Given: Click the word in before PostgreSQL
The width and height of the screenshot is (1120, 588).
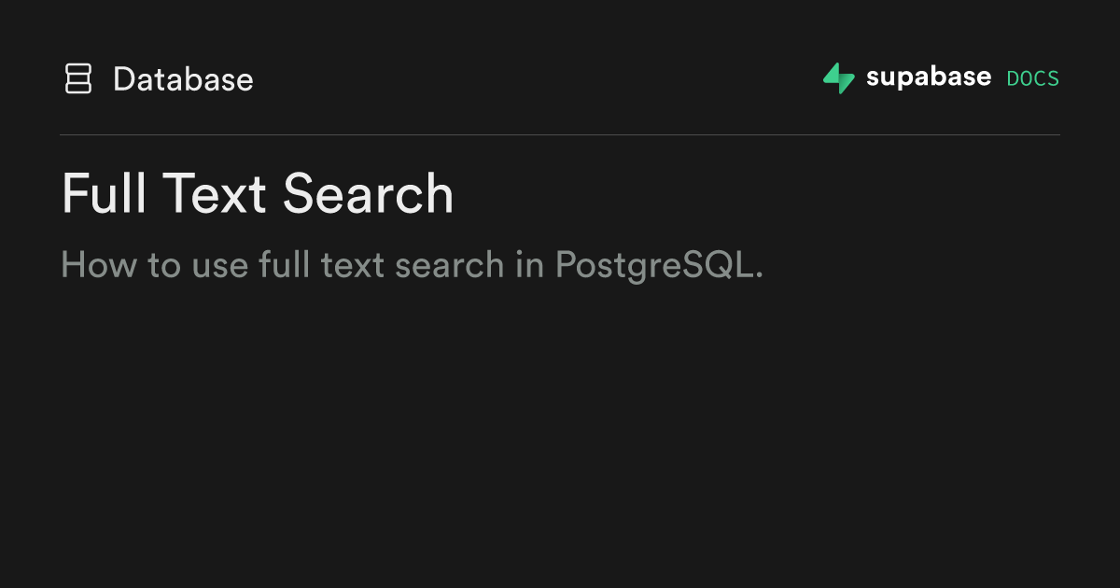Looking at the screenshot, I should [x=529, y=265].
